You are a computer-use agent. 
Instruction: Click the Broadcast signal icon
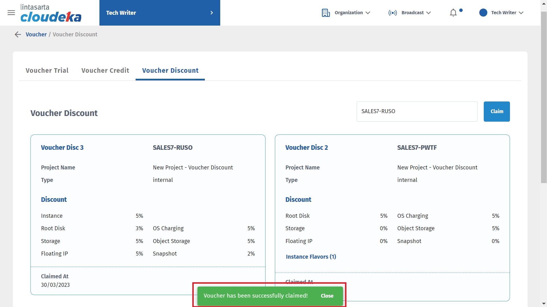click(393, 13)
